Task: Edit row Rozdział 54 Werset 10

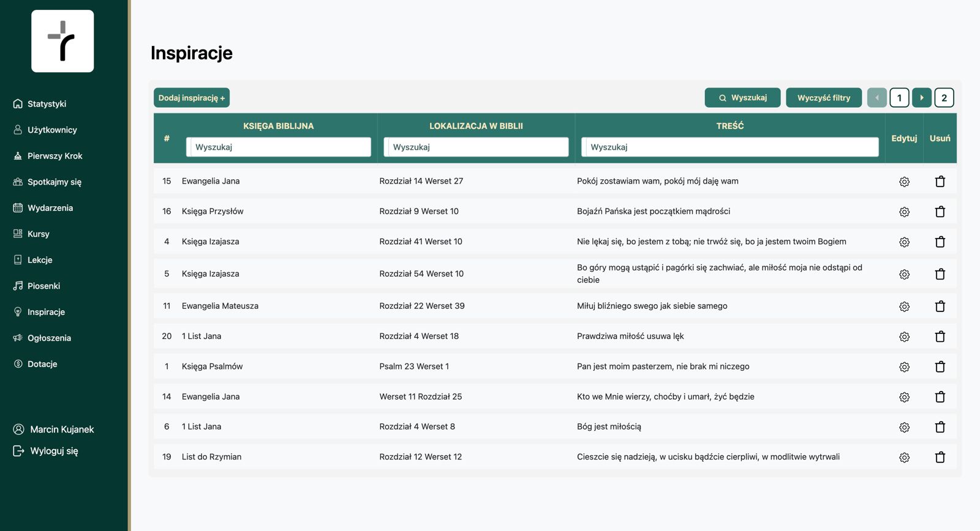Action: 904,274
